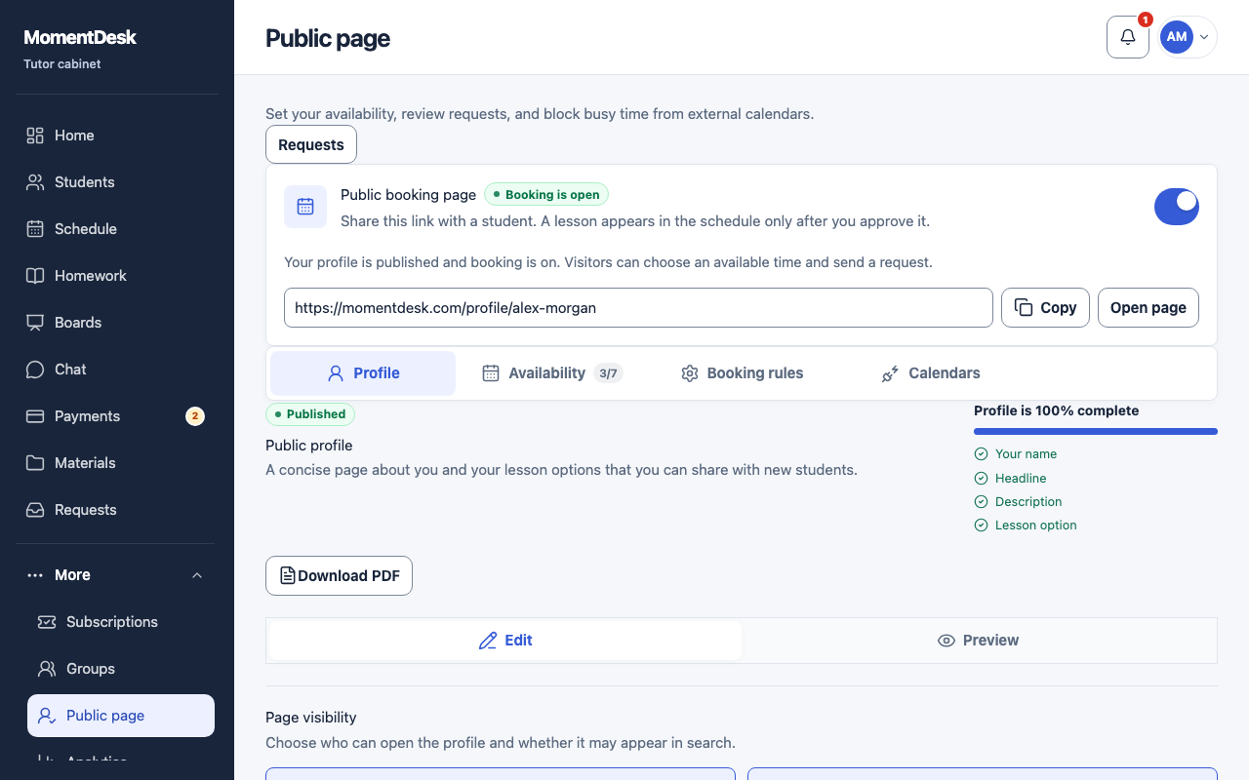1249x780 pixels.
Task: Click the "Description" checklist item
Action: (1018, 501)
